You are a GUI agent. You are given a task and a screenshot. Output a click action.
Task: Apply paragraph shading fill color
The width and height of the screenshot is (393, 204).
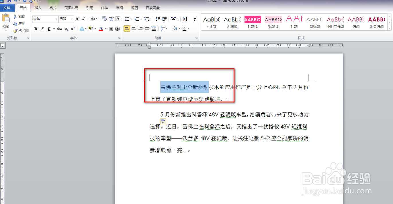175,29
